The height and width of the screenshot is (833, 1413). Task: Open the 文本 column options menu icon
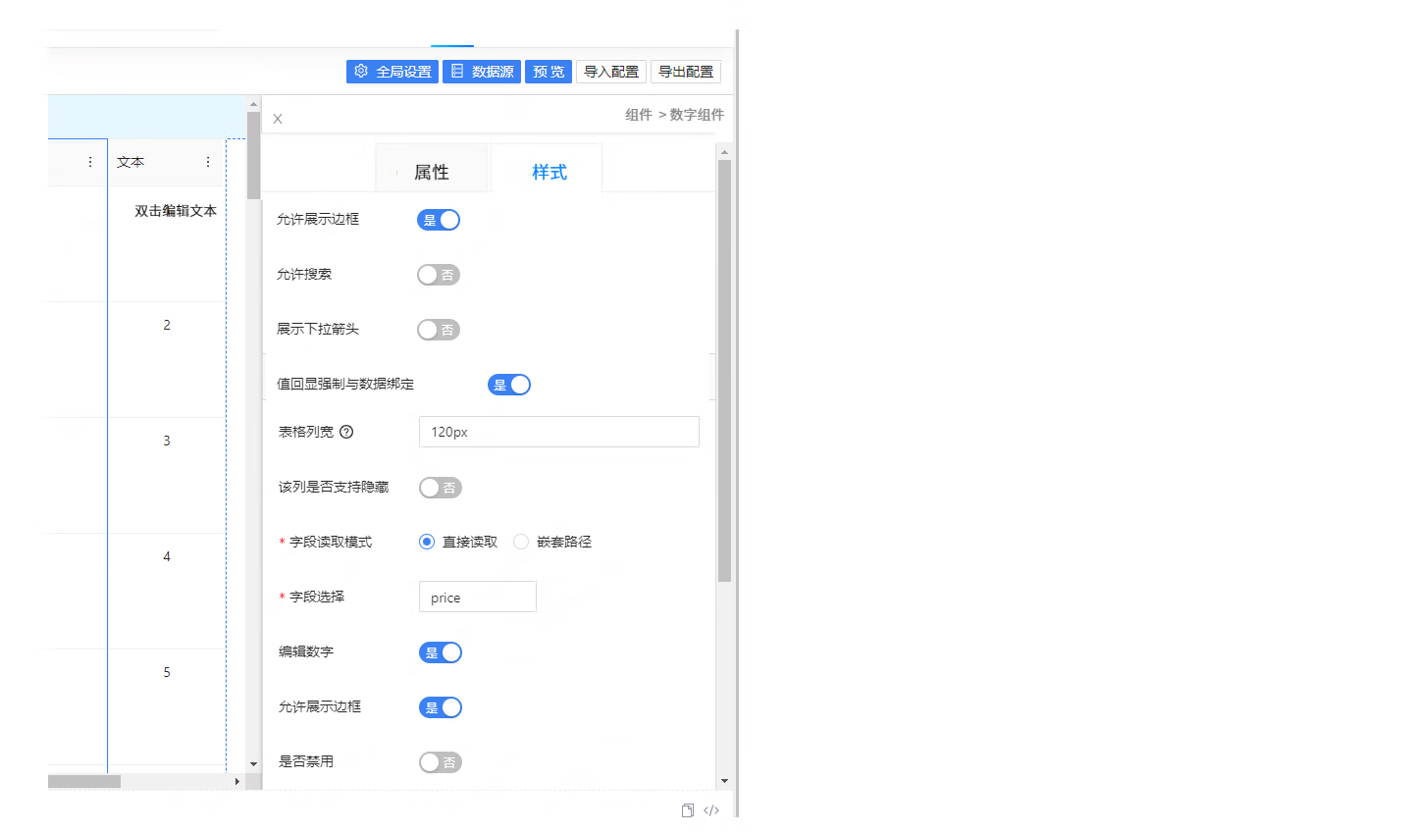[x=208, y=162]
